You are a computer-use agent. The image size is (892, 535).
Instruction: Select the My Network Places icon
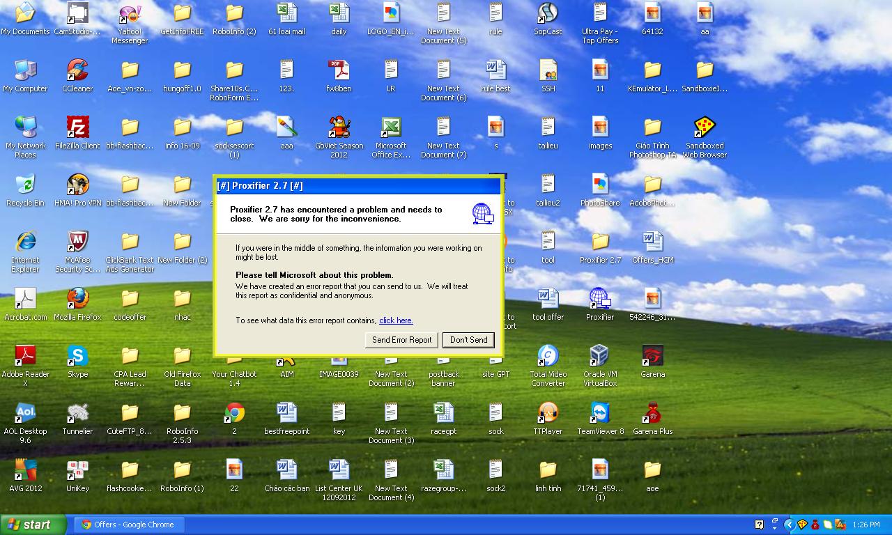coord(26,137)
